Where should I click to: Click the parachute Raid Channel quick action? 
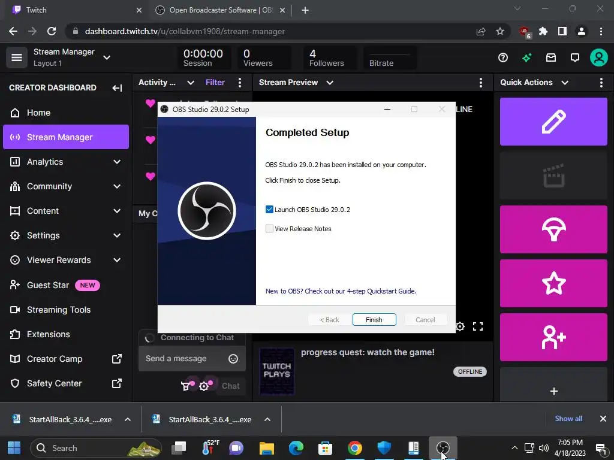tap(553, 229)
